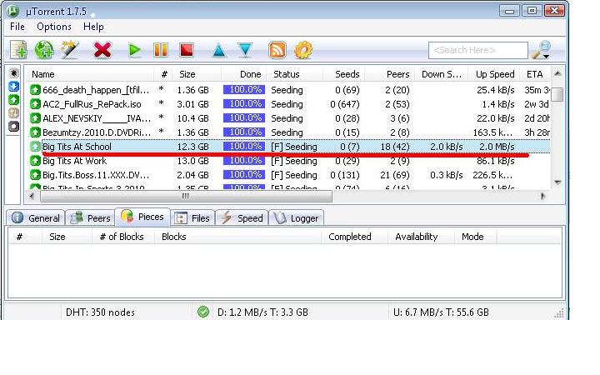Sort torrents by the Name column header
Screen dimensions: 600x375
coord(42,74)
